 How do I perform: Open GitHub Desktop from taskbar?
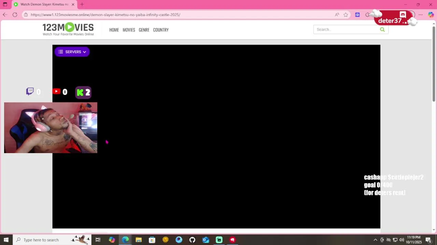coord(192,240)
